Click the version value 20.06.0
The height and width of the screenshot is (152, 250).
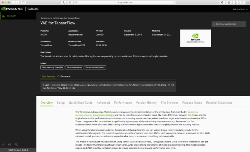[100, 35]
